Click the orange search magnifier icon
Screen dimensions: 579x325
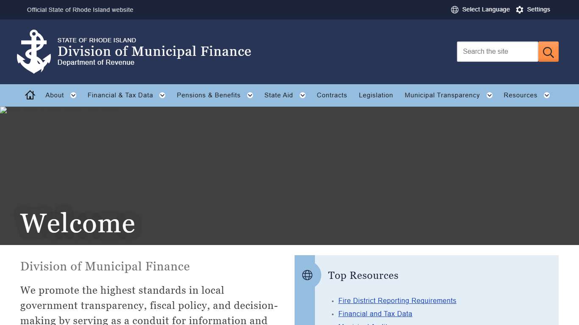[548, 51]
